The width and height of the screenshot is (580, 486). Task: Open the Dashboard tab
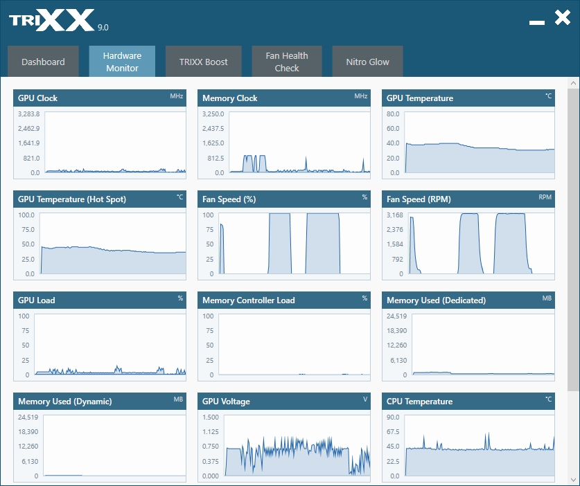click(43, 62)
